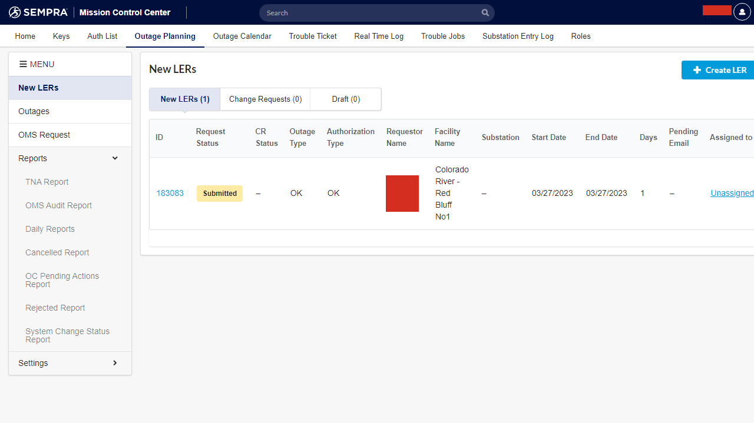This screenshot has width=754, height=423.
Task: Collapse the Reports section chevron
Action: click(115, 158)
